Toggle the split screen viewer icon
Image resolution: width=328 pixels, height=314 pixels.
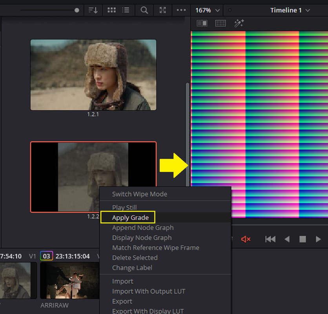(x=220, y=23)
